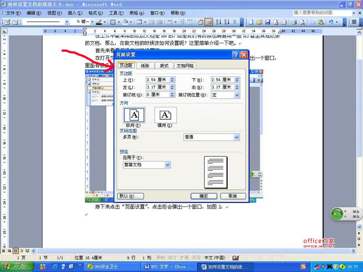Click the 下(B) bottom margin spinner

237,80
